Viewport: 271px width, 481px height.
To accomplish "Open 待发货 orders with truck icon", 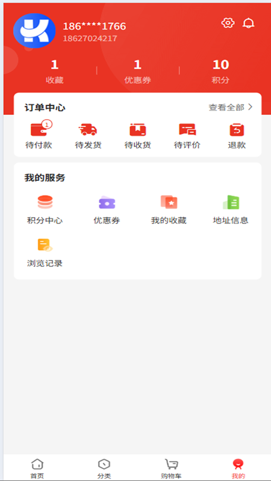I will [88, 136].
